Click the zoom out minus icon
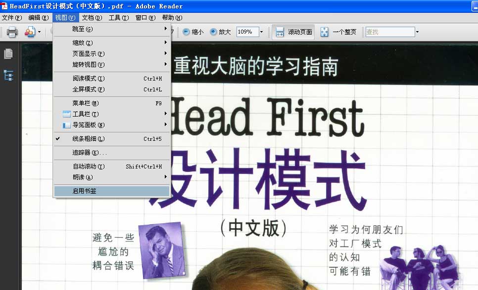The width and height of the screenshot is (478, 290). coord(186,32)
